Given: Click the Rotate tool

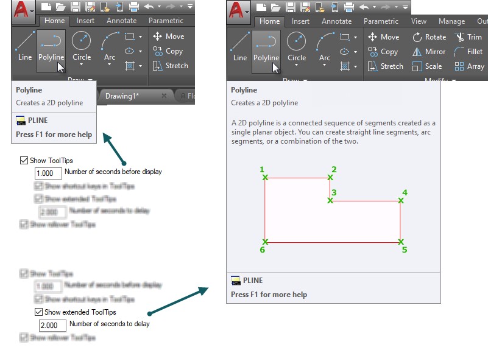Looking at the screenshot, I should (x=430, y=37).
